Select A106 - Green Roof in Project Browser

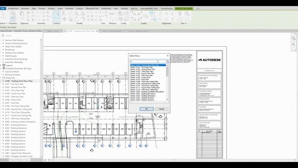coord(13,100)
